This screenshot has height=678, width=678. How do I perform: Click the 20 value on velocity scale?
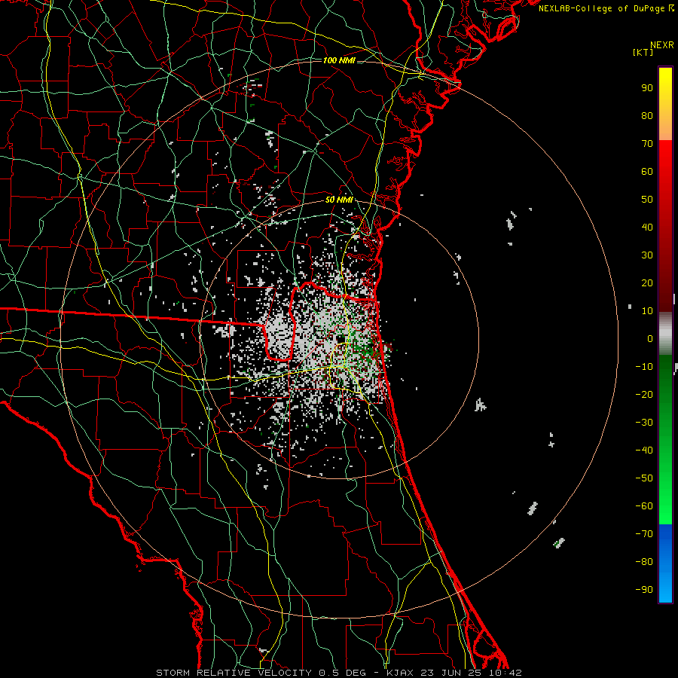pos(647,283)
